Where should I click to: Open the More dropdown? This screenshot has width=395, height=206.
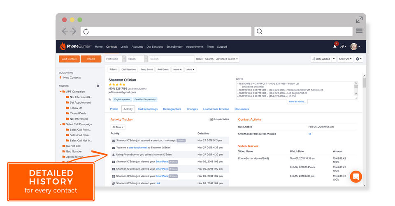pos(191,69)
